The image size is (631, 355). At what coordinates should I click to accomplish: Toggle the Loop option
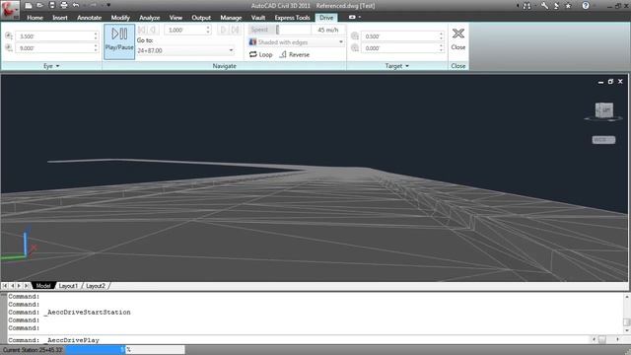260,54
